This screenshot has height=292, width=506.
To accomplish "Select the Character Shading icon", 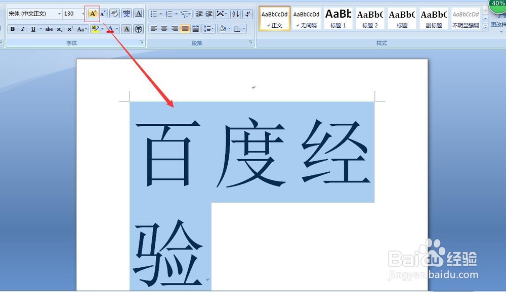I will point(126,28).
